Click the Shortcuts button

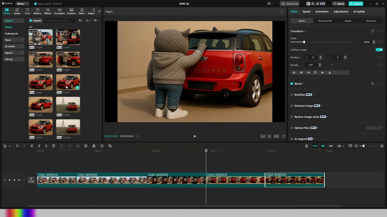pyautogui.click(x=290, y=4)
